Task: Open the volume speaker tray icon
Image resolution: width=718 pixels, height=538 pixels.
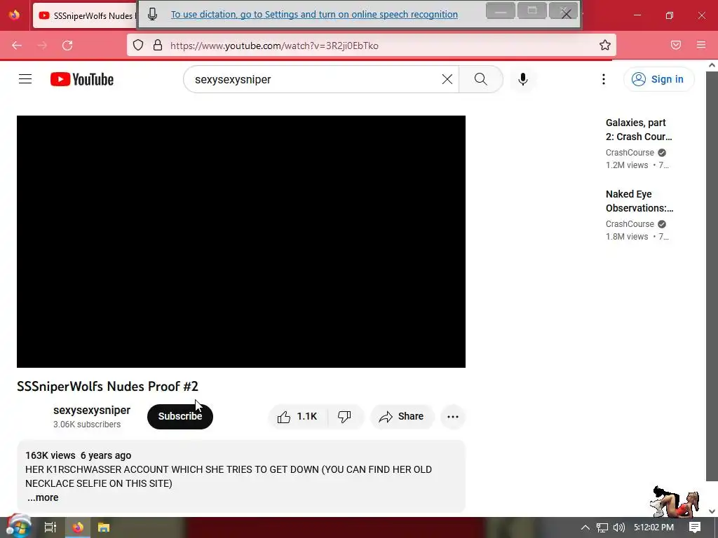Action: [x=619, y=527]
